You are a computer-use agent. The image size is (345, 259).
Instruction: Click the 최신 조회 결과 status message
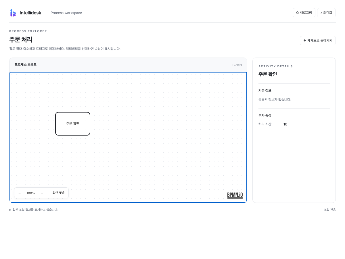click(x=35, y=210)
